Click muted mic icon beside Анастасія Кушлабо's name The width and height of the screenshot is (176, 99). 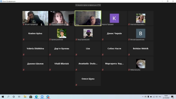pos(129,24)
